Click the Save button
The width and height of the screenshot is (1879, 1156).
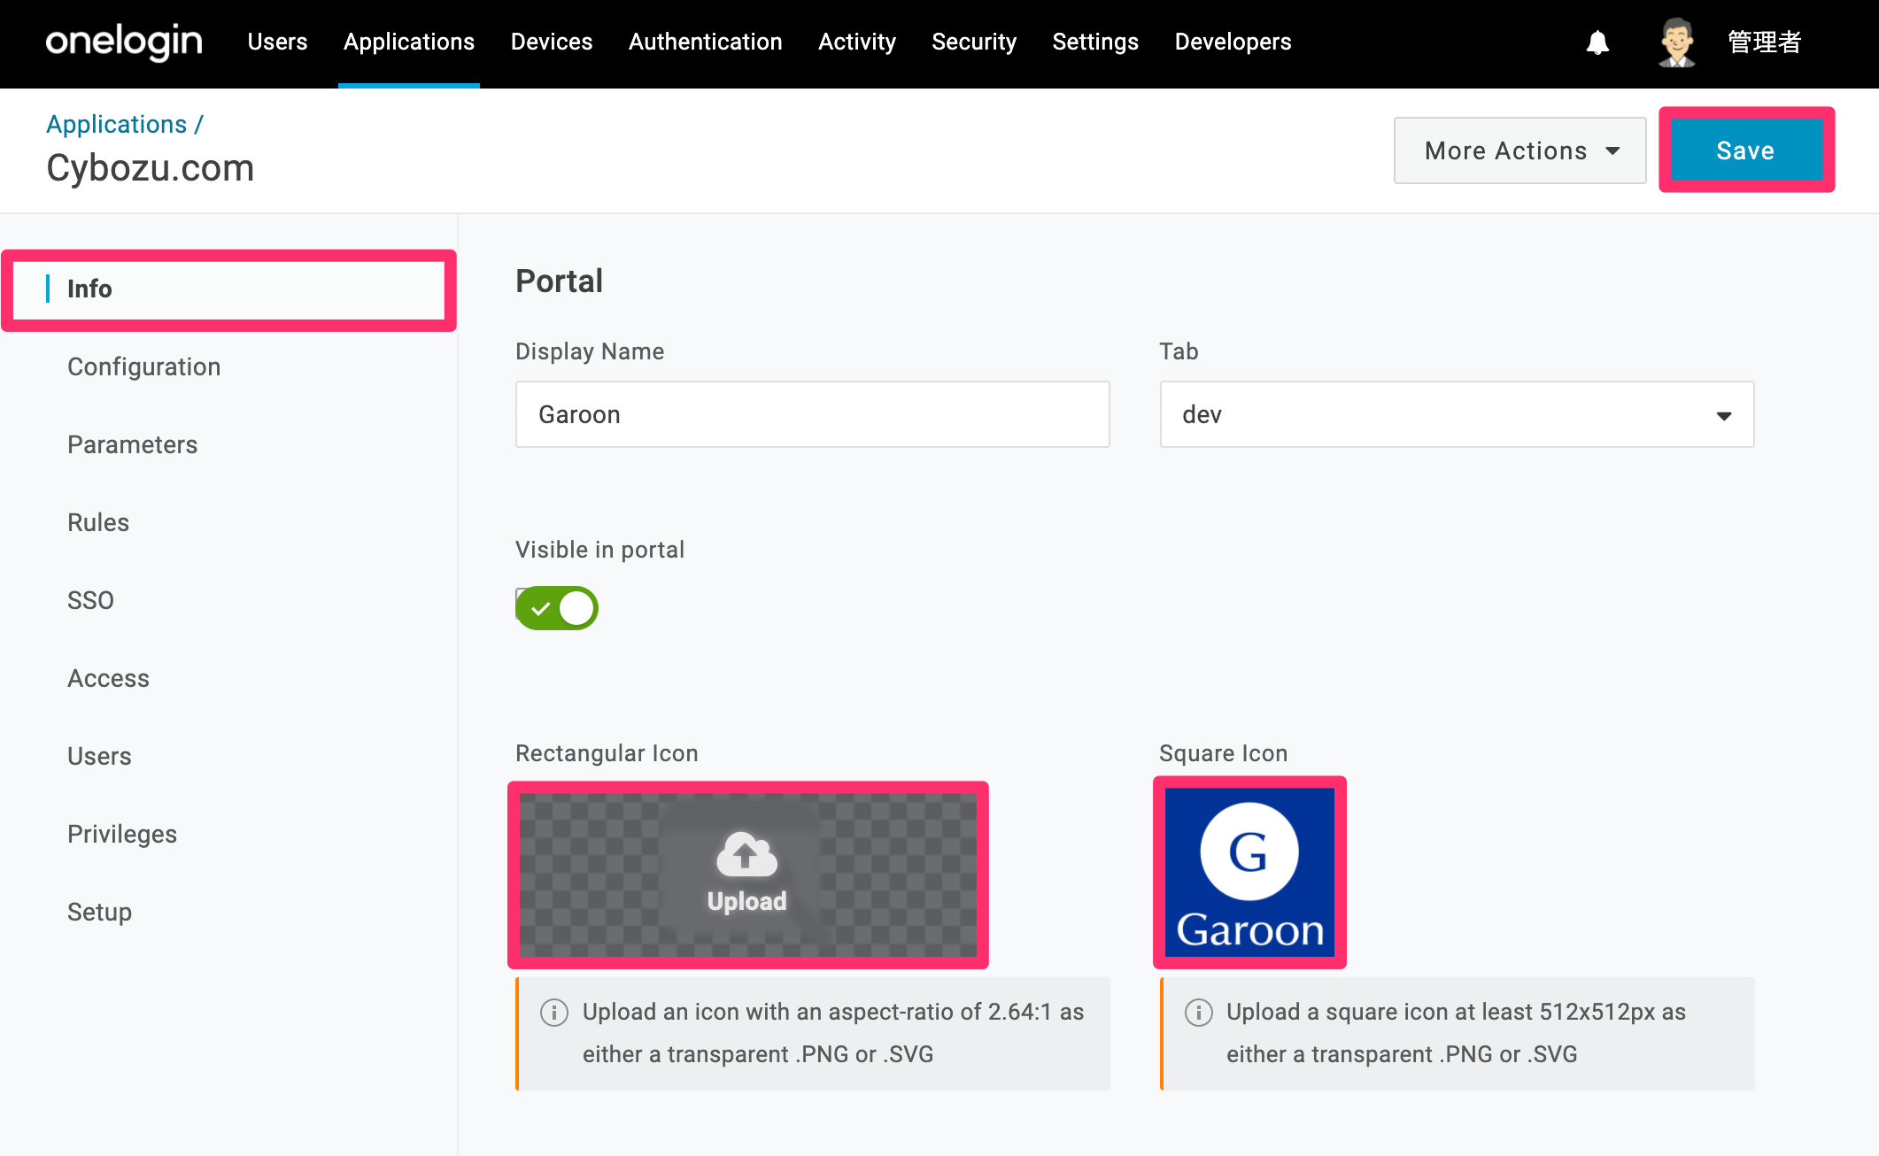[x=1746, y=150]
